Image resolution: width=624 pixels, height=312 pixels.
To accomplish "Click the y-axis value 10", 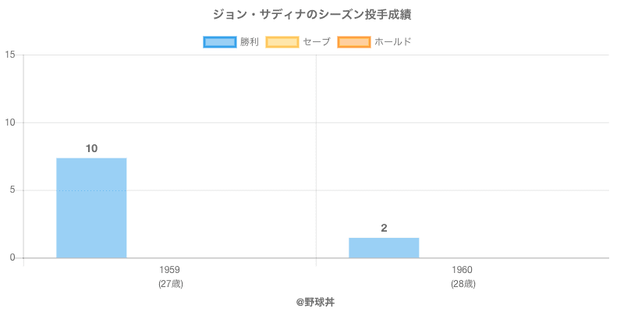I will click(10, 122).
